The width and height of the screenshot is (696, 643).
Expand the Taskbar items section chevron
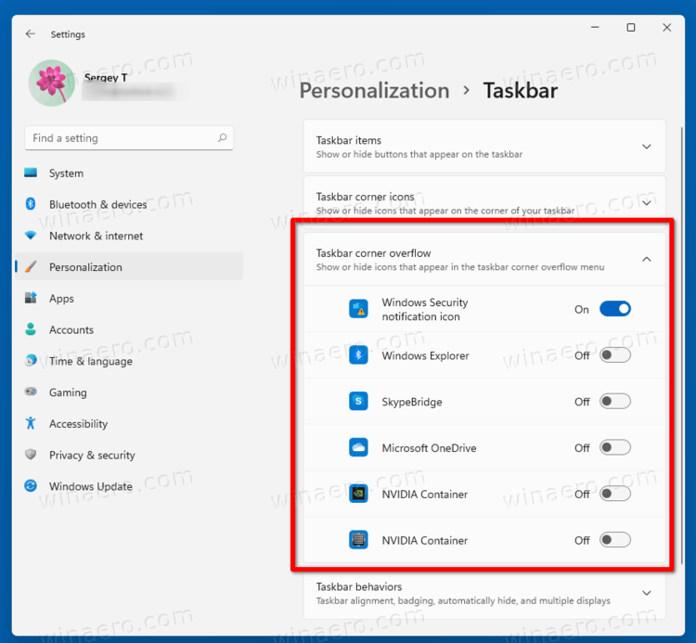pyautogui.click(x=647, y=147)
